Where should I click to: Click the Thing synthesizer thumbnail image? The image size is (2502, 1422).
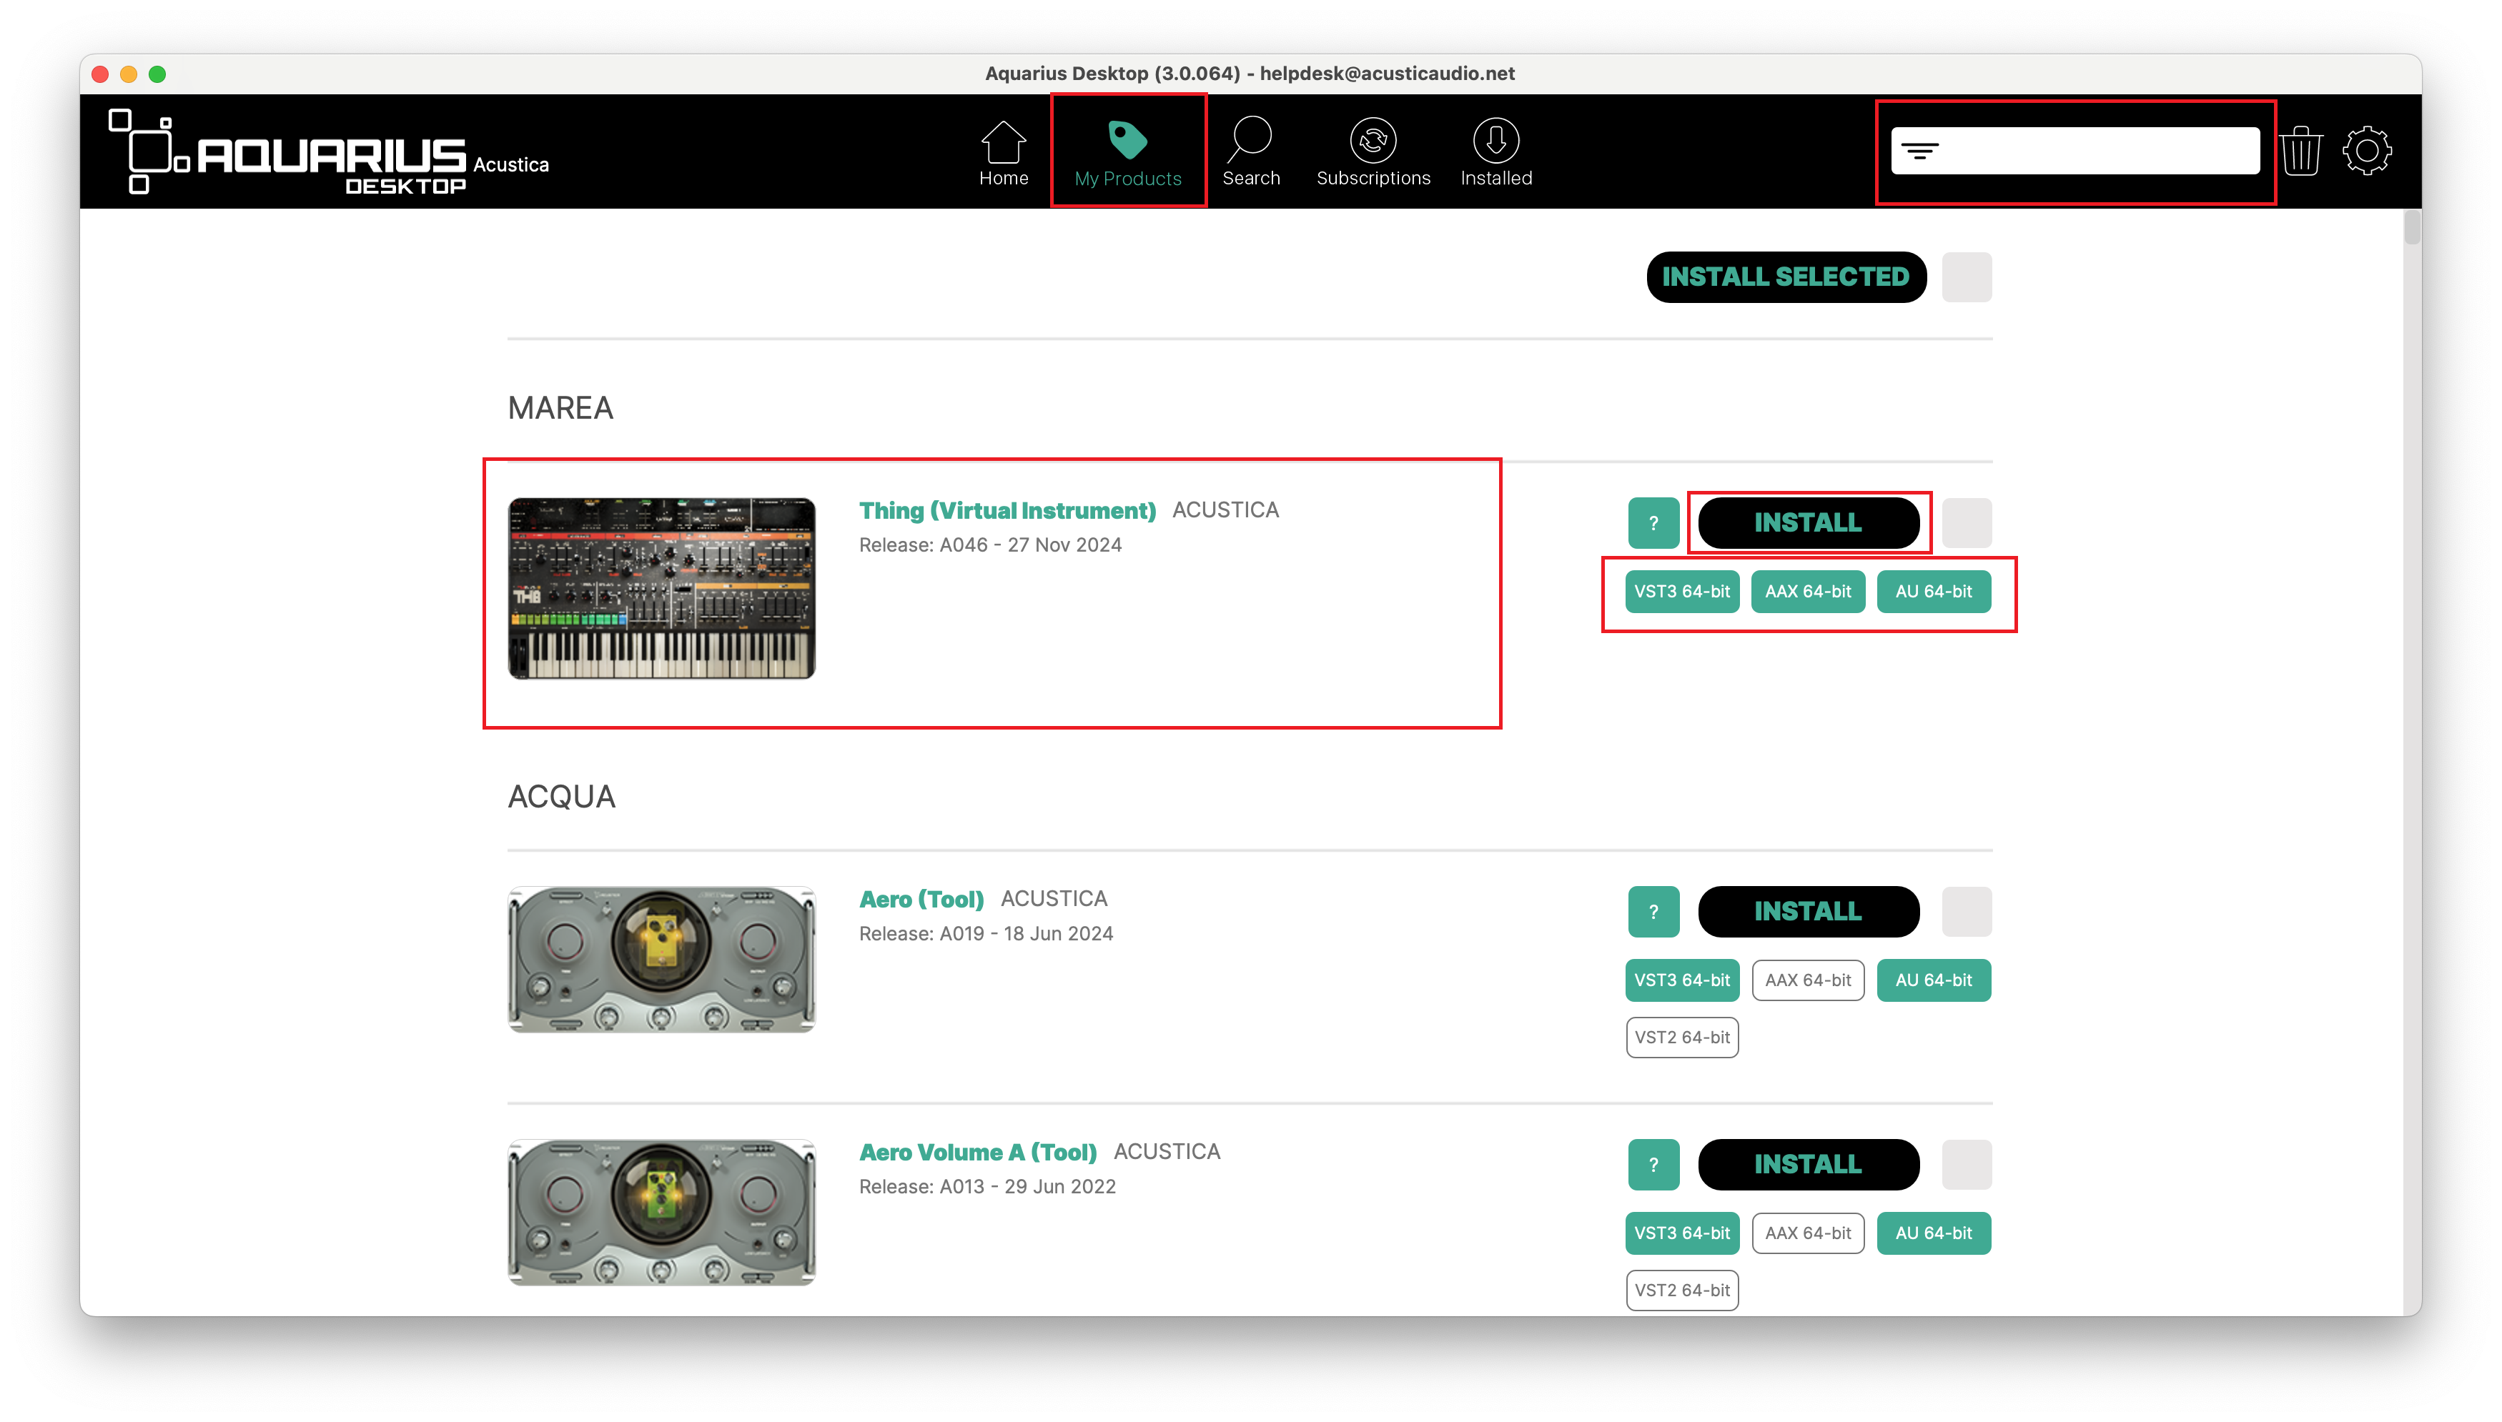click(x=661, y=588)
